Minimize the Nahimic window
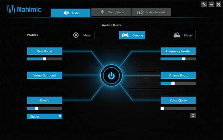 (x=211, y=4)
